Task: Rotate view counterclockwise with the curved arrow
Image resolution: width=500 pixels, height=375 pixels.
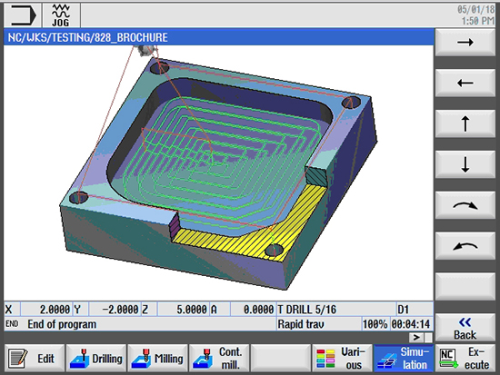Action: pyautogui.click(x=465, y=246)
